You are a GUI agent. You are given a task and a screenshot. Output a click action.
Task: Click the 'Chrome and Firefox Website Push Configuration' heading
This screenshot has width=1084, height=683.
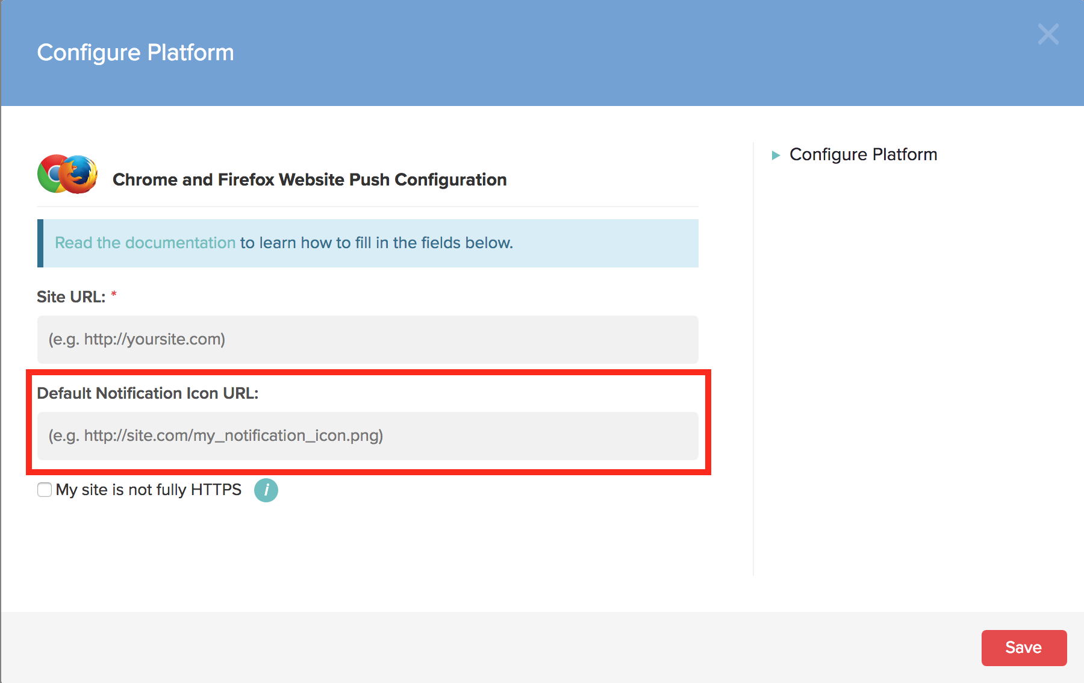click(309, 179)
